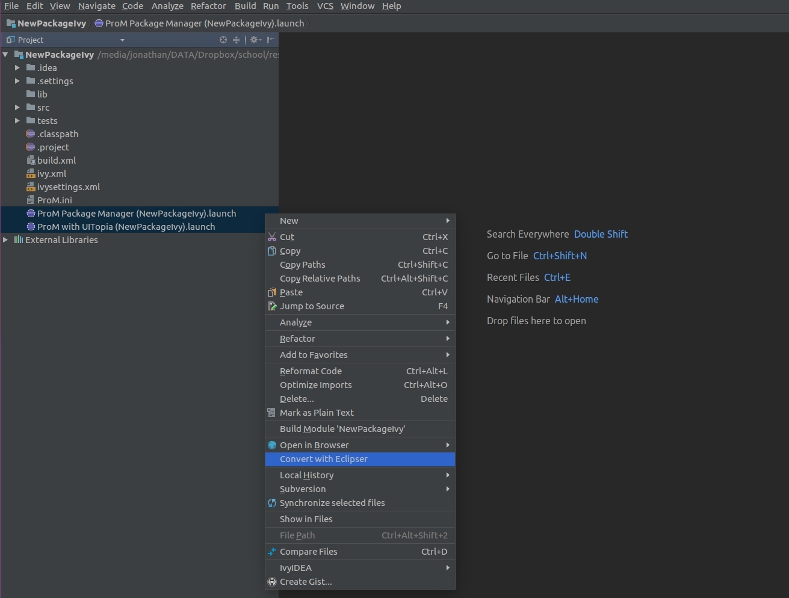
Task: Click the collapse all icon in Project panel
Action: [236, 40]
